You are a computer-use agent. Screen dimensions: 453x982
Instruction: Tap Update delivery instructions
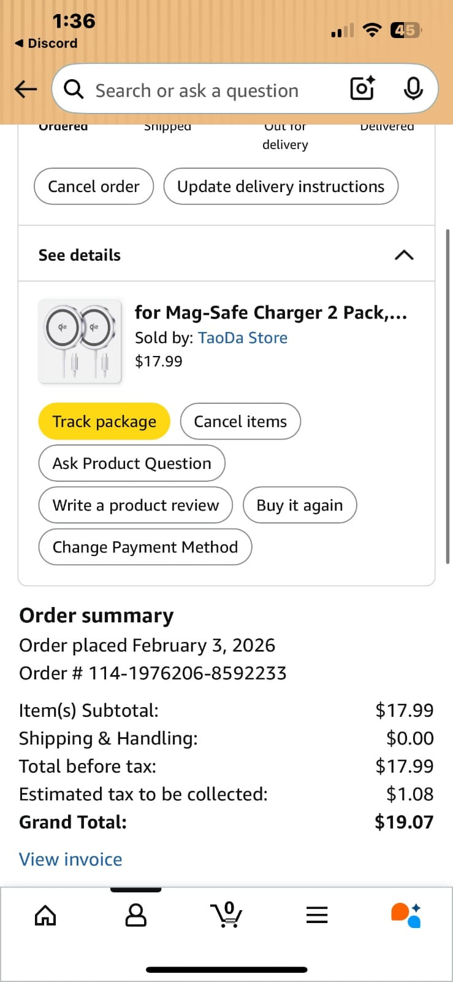281,187
